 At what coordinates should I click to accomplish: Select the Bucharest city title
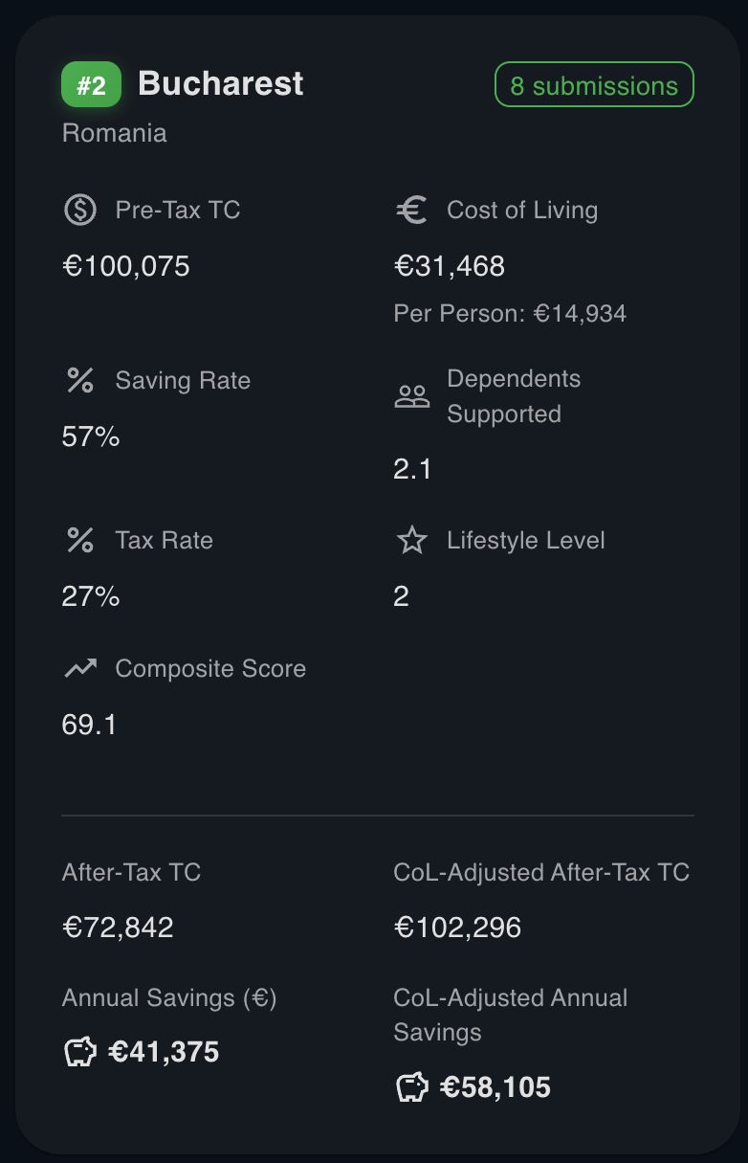221,83
